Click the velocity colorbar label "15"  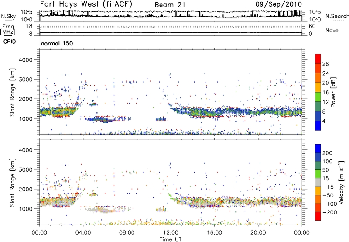[326, 179]
